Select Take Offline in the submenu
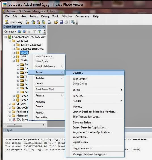Viewport: 152px width, 160px height. (95, 79)
